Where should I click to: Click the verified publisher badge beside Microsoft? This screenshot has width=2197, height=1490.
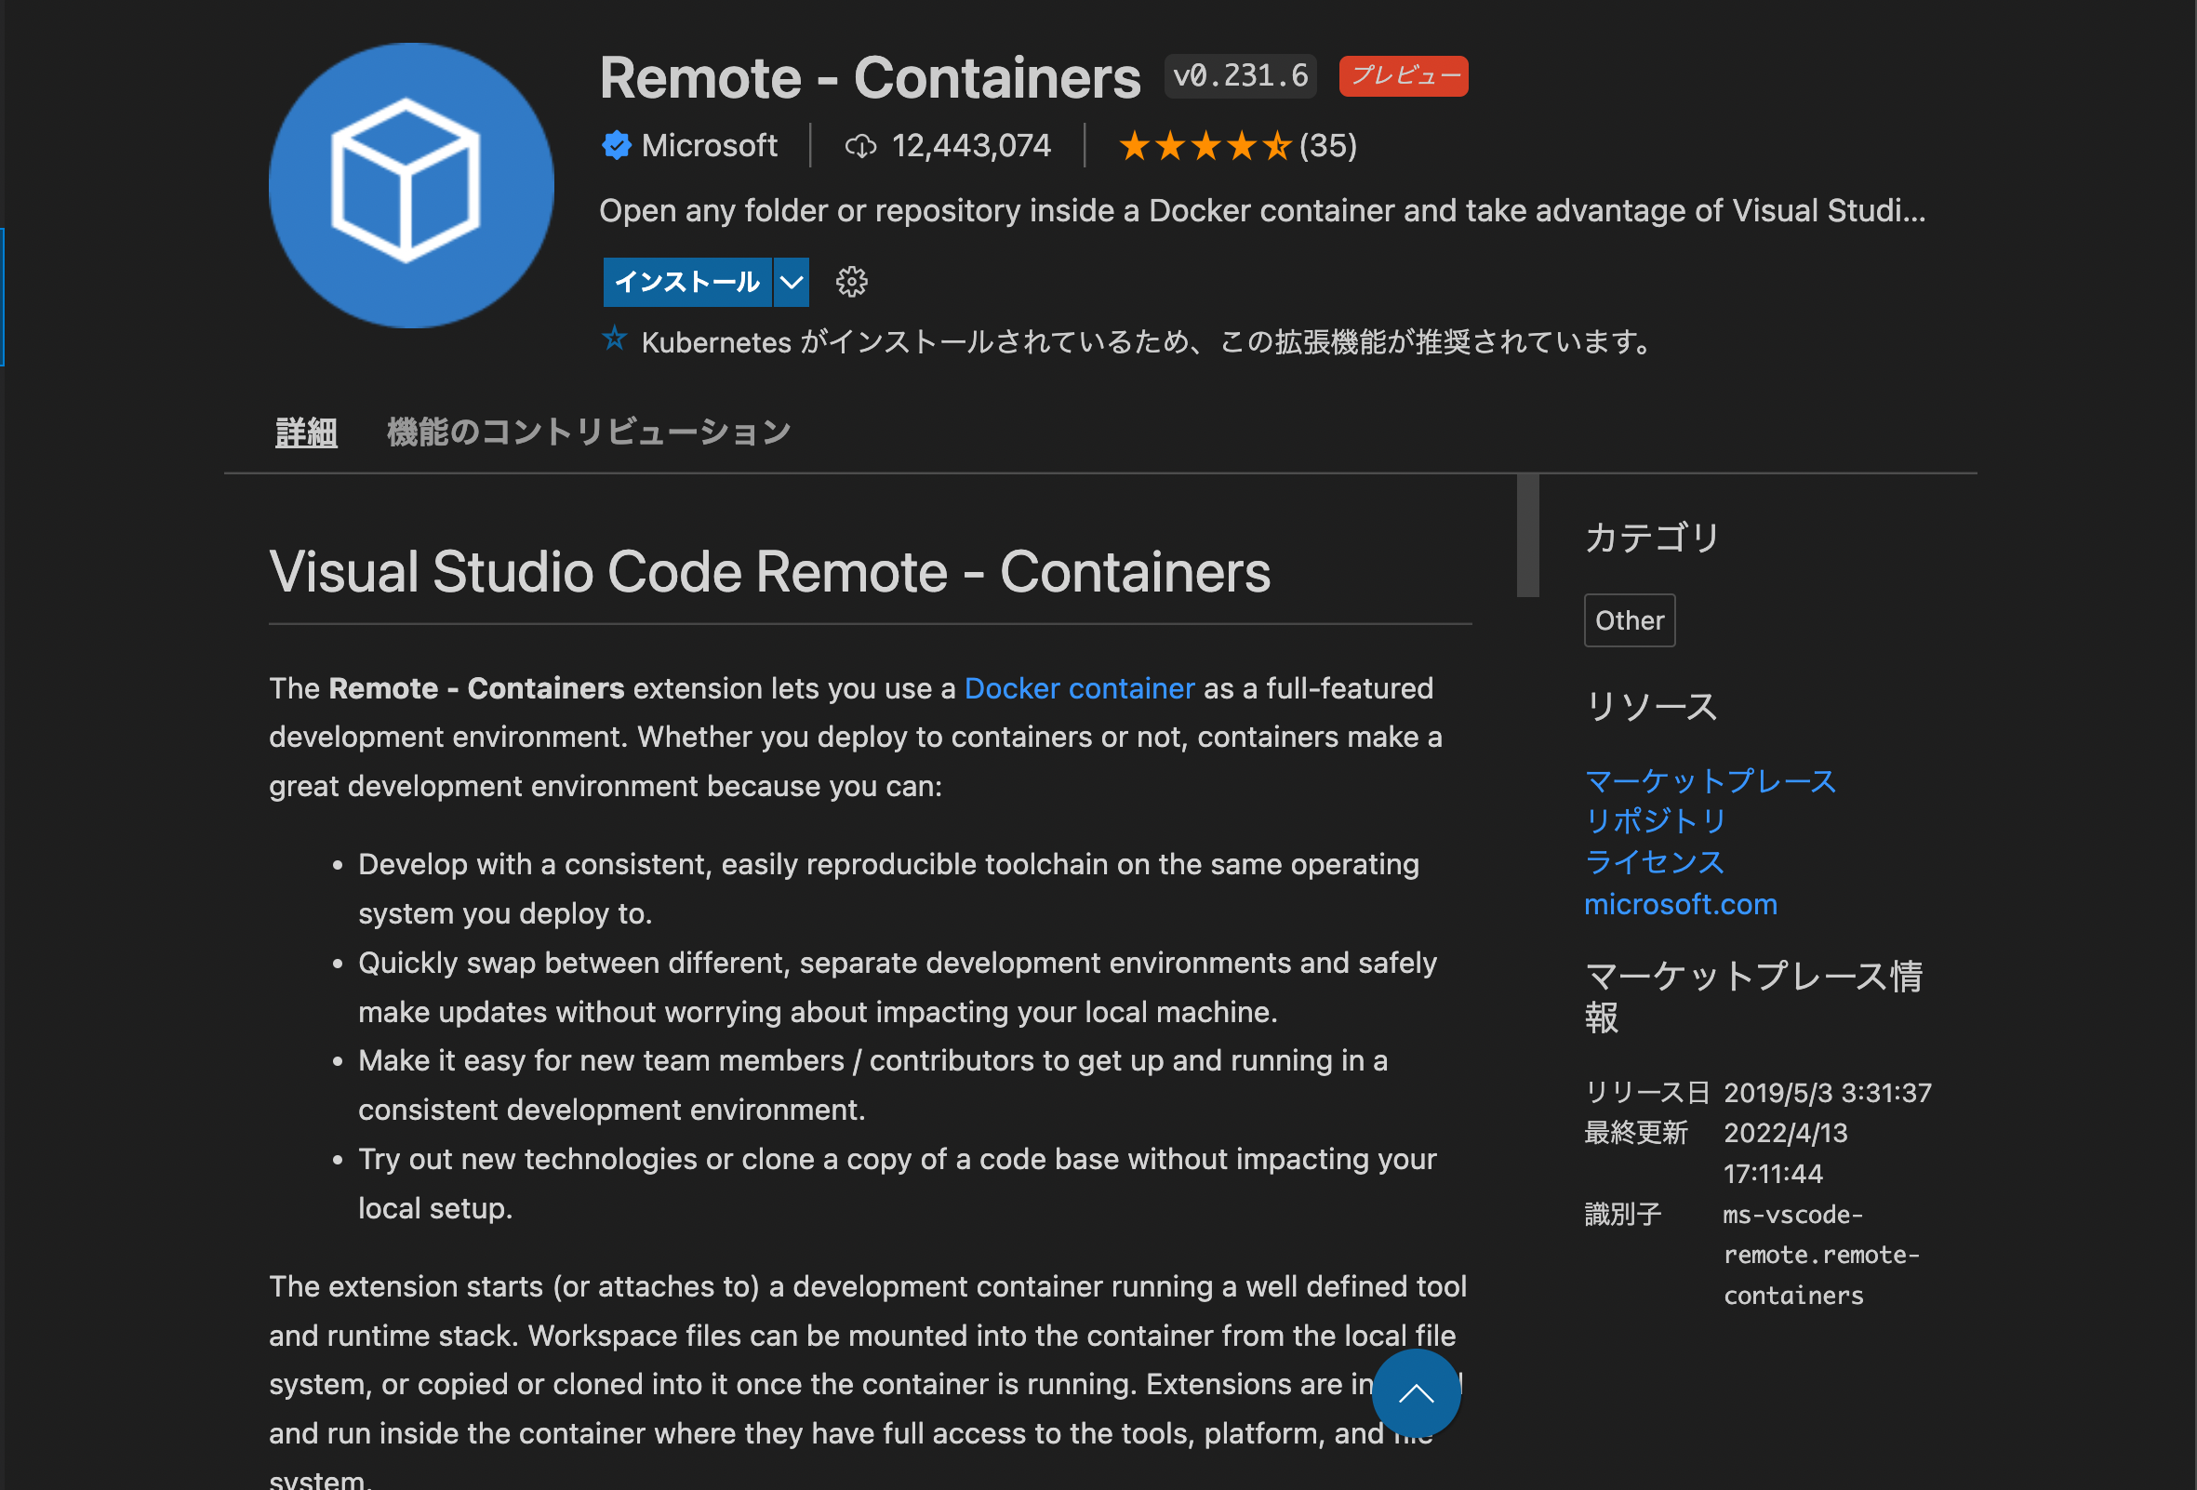point(616,145)
